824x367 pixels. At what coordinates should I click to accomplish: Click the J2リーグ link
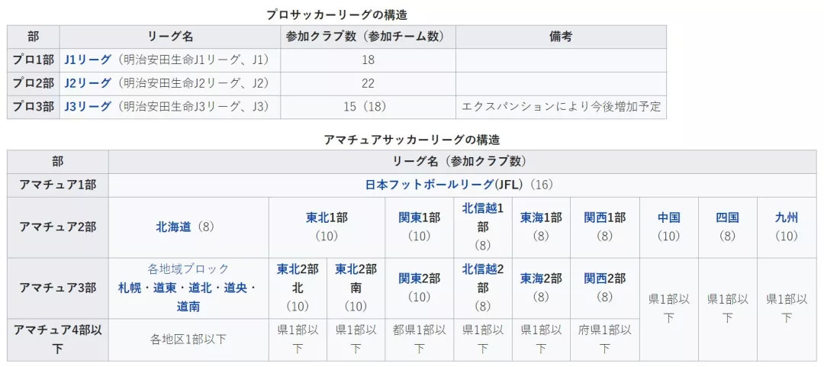click(89, 83)
